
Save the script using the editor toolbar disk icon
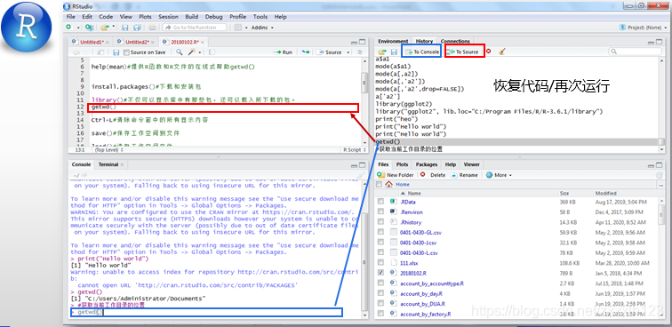[x=116, y=52]
